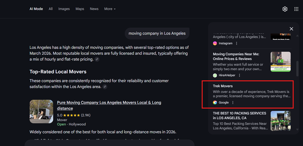Viewport: 303px width, 146px height.
Task: Open three-dot menu next to Instagram source
Action: pos(236,43)
